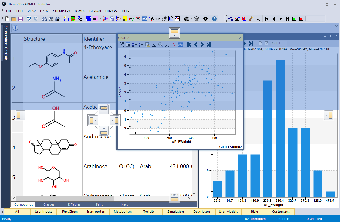Click the red stop square button

[301, 19]
